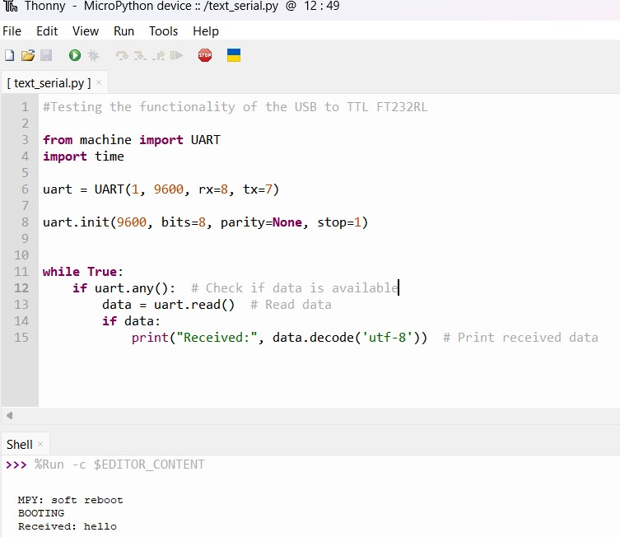This screenshot has width=620, height=537.
Task: Open the Tools menu
Action: (x=163, y=31)
